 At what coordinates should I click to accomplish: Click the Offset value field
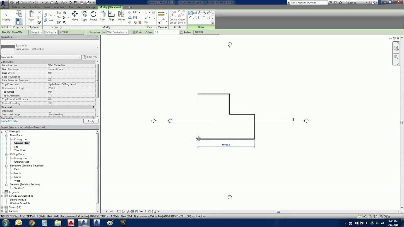click(165, 32)
